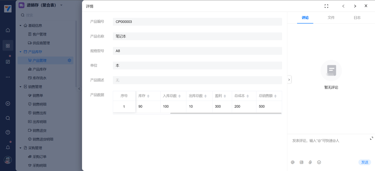The image size is (375, 171).
Task: Click the 发送 button
Action: pyautogui.click(x=364, y=162)
